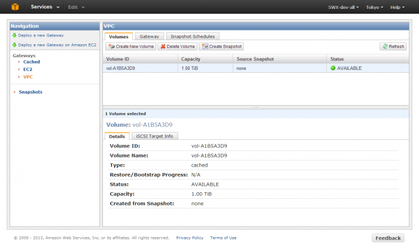The width and height of the screenshot is (419, 246).
Task: Follow Deploy a new Gateway on Amazon EC2 link
Action: pyautogui.click(x=57, y=45)
